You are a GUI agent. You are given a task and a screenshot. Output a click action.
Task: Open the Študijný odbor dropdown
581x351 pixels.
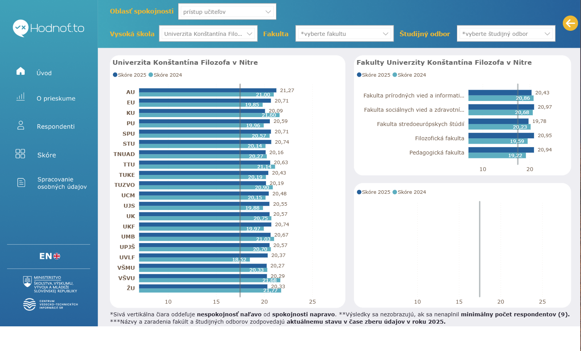click(x=506, y=34)
